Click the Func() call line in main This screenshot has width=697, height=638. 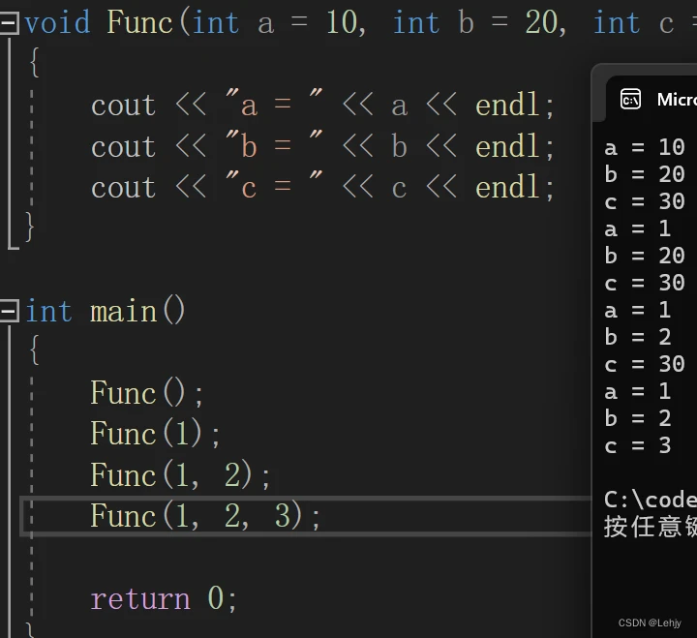pos(146,393)
